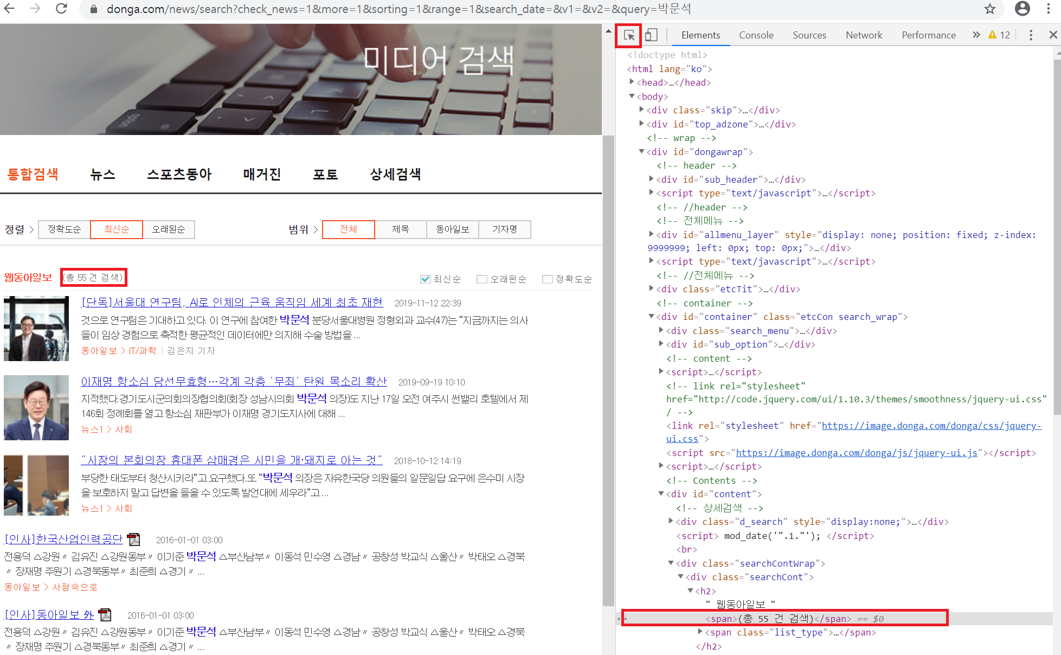Open the 매거진 search tab
This screenshot has height=655, width=1061.
tap(262, 174)
